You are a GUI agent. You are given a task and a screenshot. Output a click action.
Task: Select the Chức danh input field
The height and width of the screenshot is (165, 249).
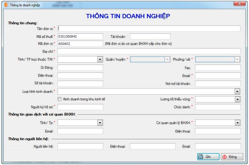217,107
